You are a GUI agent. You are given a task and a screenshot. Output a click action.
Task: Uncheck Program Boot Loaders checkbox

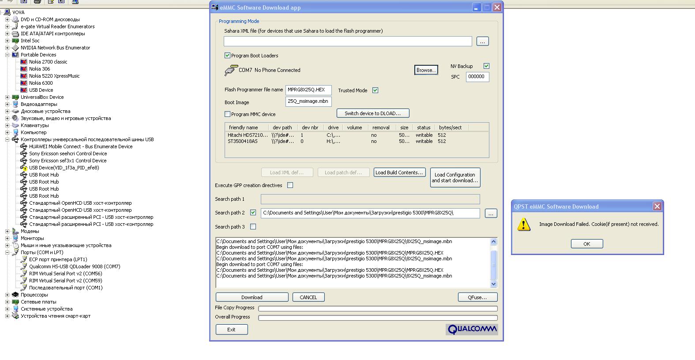point(228,56)
